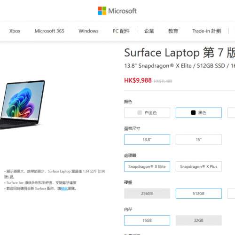The image size is (235, 235).
Task: Pick the 512GB storage option
Action: click(199, 194)
